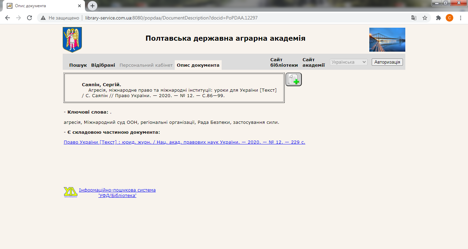The height and width of the screenshot is (249, 468).
Task: Open the Google Translate page icon
Action: click(414, 18)
